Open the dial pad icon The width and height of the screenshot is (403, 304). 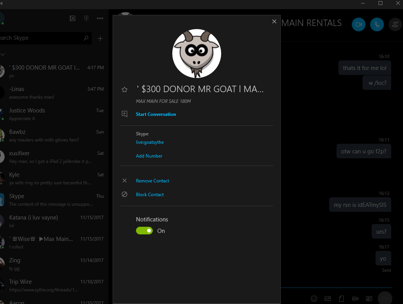(86, 18)
